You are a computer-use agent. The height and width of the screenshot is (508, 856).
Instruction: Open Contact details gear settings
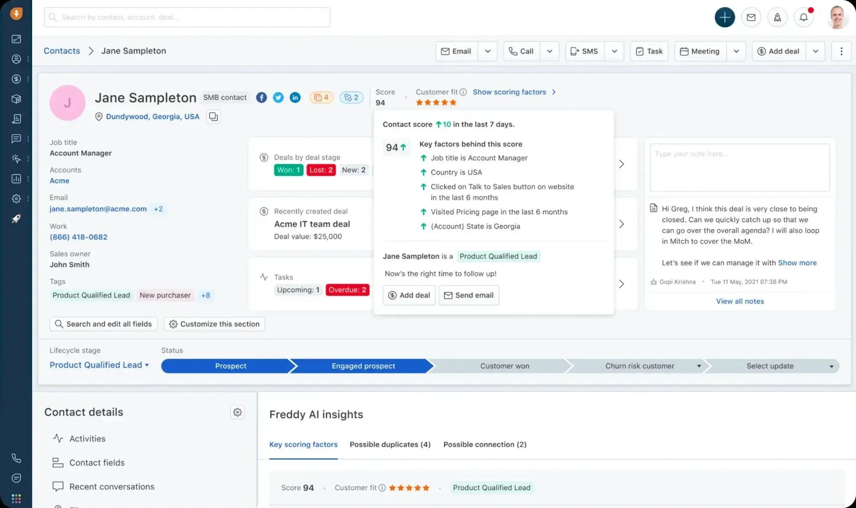point(237,412)
